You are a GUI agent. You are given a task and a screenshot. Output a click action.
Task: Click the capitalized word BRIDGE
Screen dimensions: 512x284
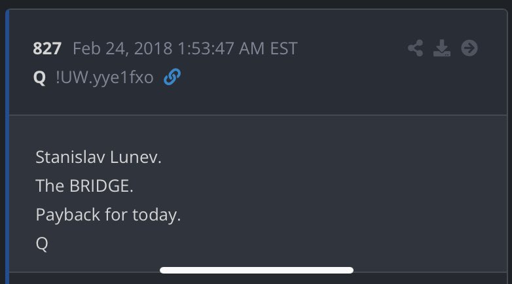100,186
